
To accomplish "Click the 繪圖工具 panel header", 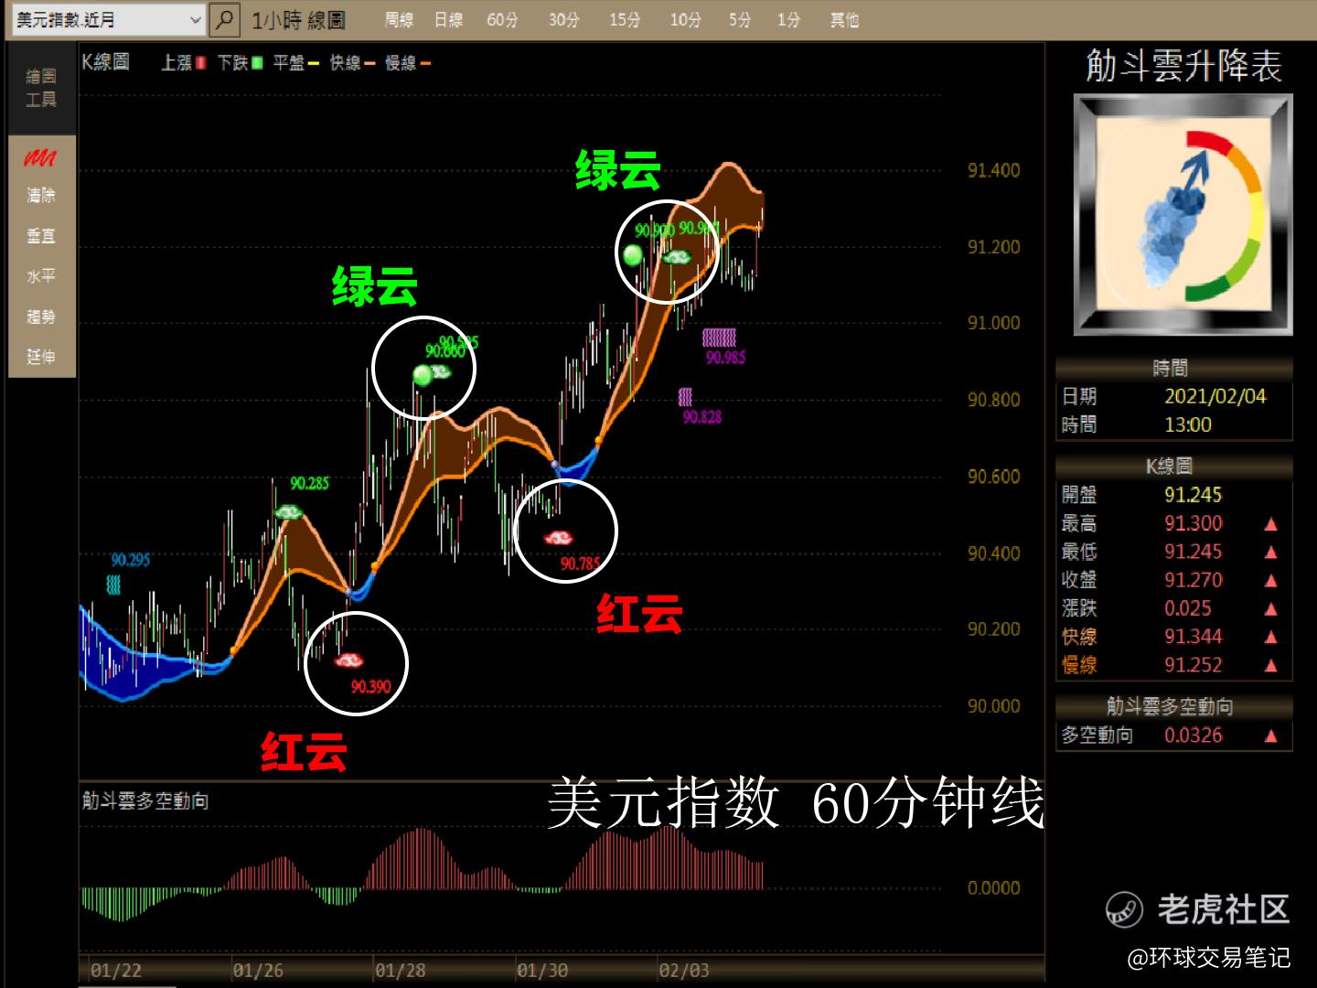I will tap(41, 88).
